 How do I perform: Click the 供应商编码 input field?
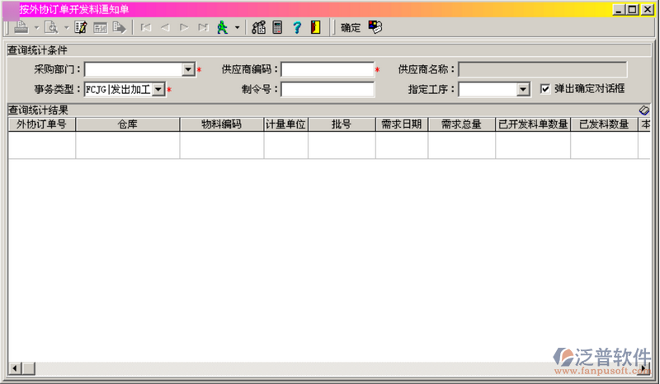(328, 69)
